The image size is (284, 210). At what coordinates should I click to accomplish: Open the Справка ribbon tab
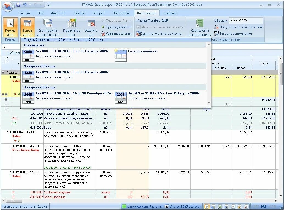tap(170, 13)
